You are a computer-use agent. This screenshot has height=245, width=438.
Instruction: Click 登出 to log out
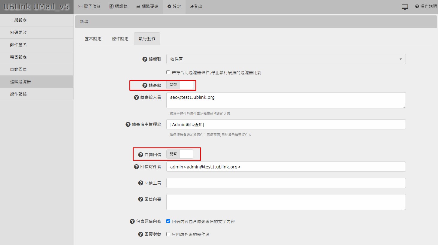pos(196,6)
